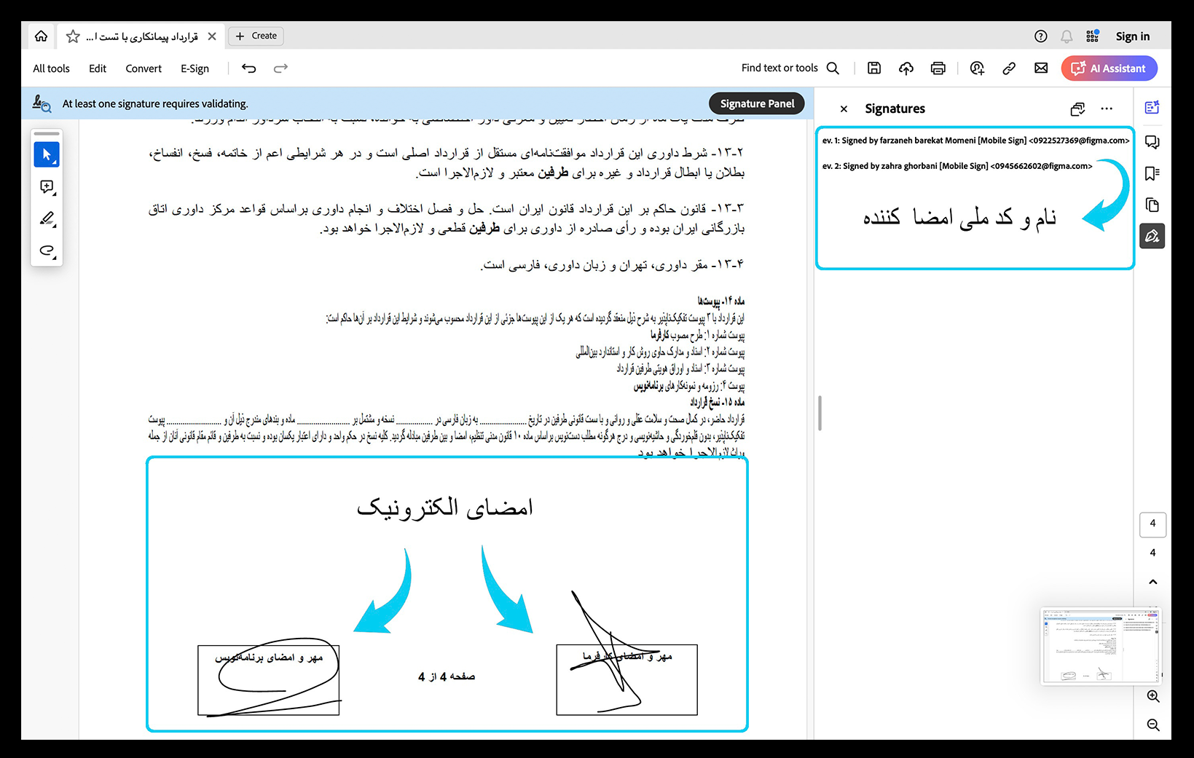This screenshot has width=1194, height=758.
Task: Choose the Select arrow tool
Action: 47,154
